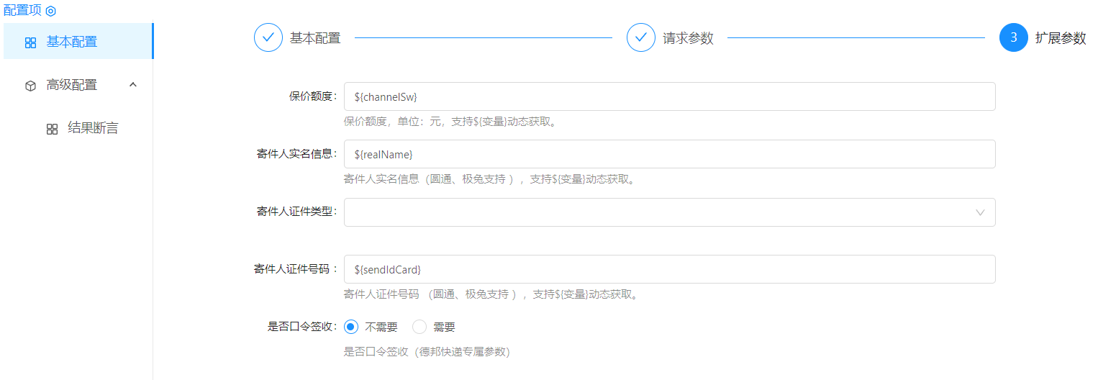Screen dimensions: 1098x380
Task: Click the settings icon beside 配置项
Action: point(50,11)
